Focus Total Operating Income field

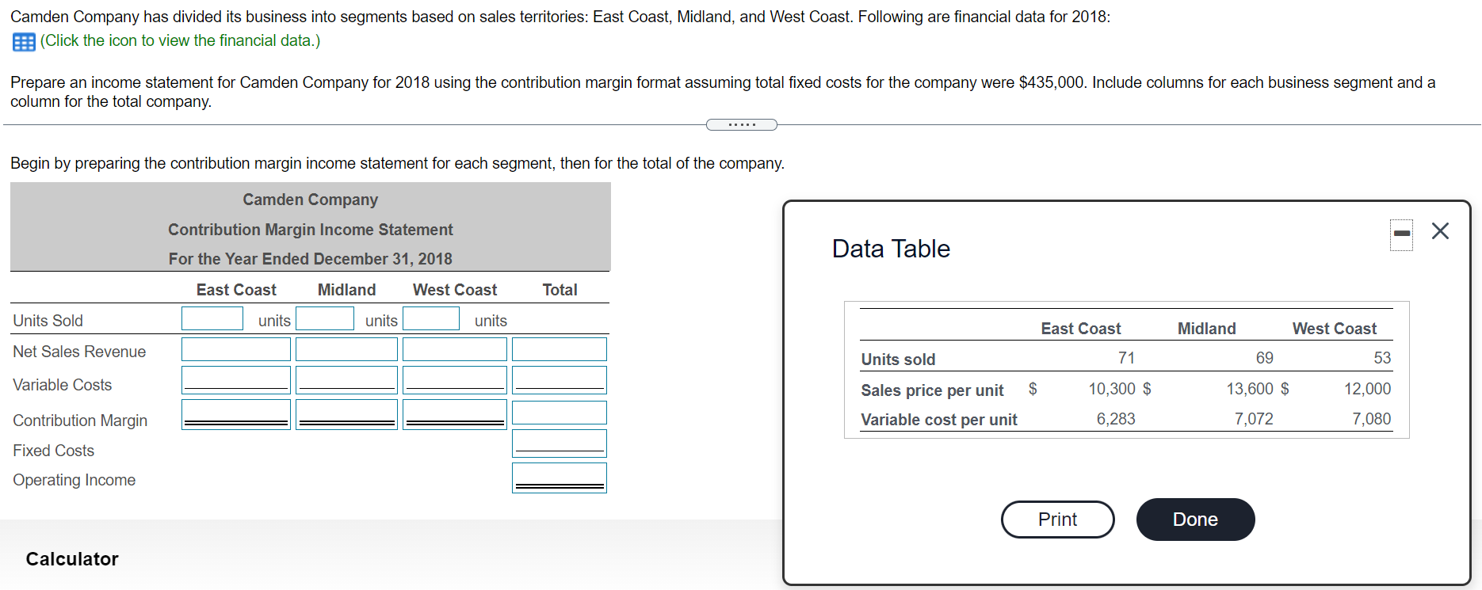[x=560, y=478]
